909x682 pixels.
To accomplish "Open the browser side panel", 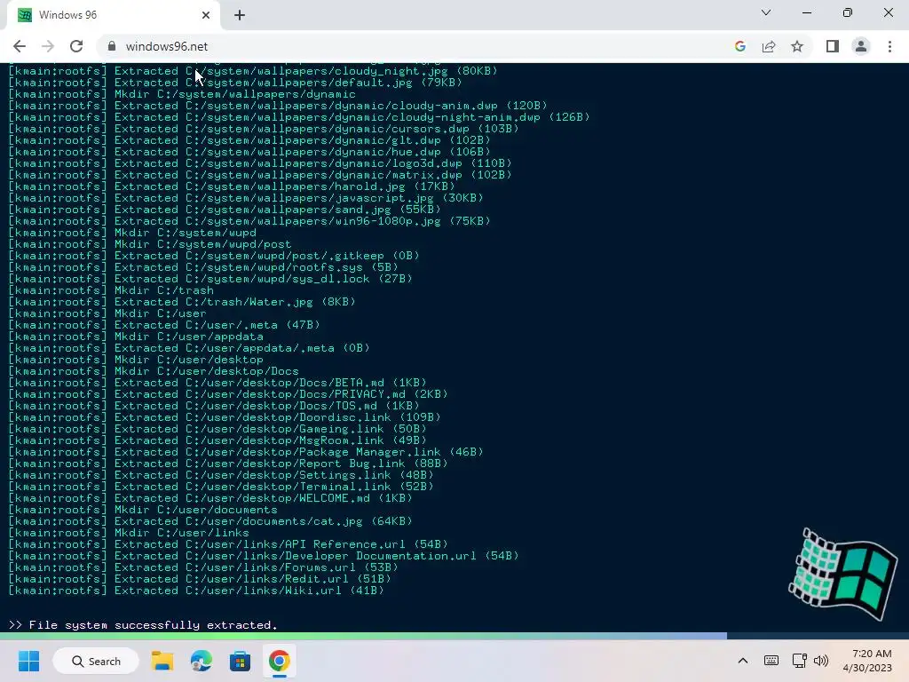I will (x=833, y=46).
